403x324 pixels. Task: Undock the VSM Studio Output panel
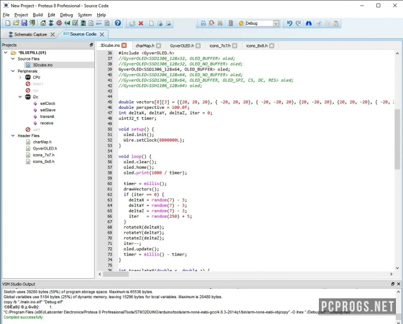(393, 284)
